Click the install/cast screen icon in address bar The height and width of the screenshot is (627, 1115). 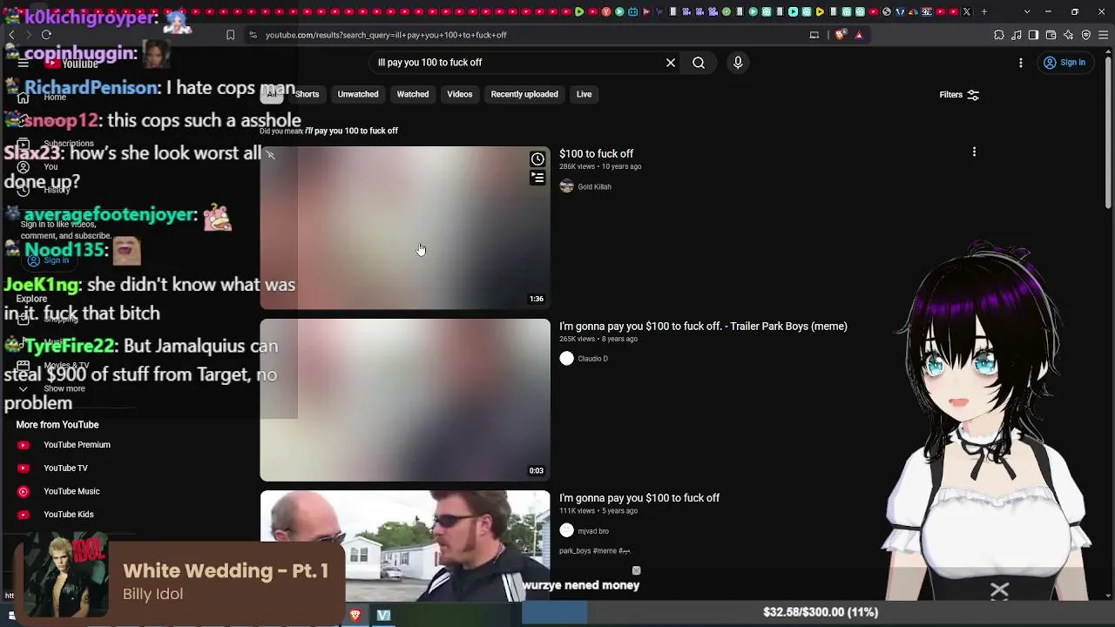click(x=814, y=35)
